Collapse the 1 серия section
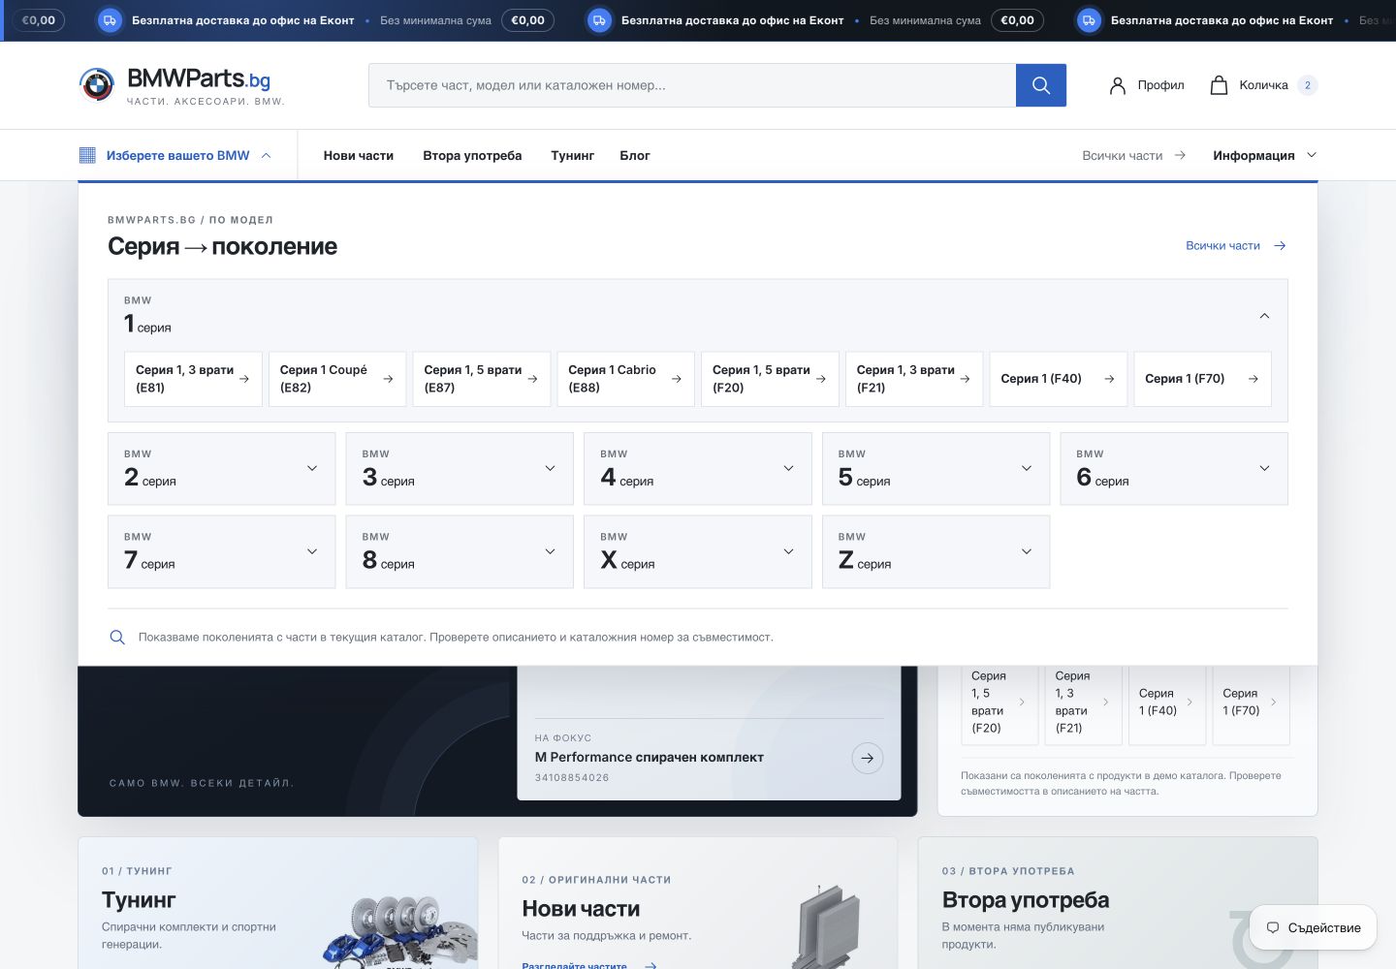The width and height of the screenshot is (1396, 969). coord(1264,316)
